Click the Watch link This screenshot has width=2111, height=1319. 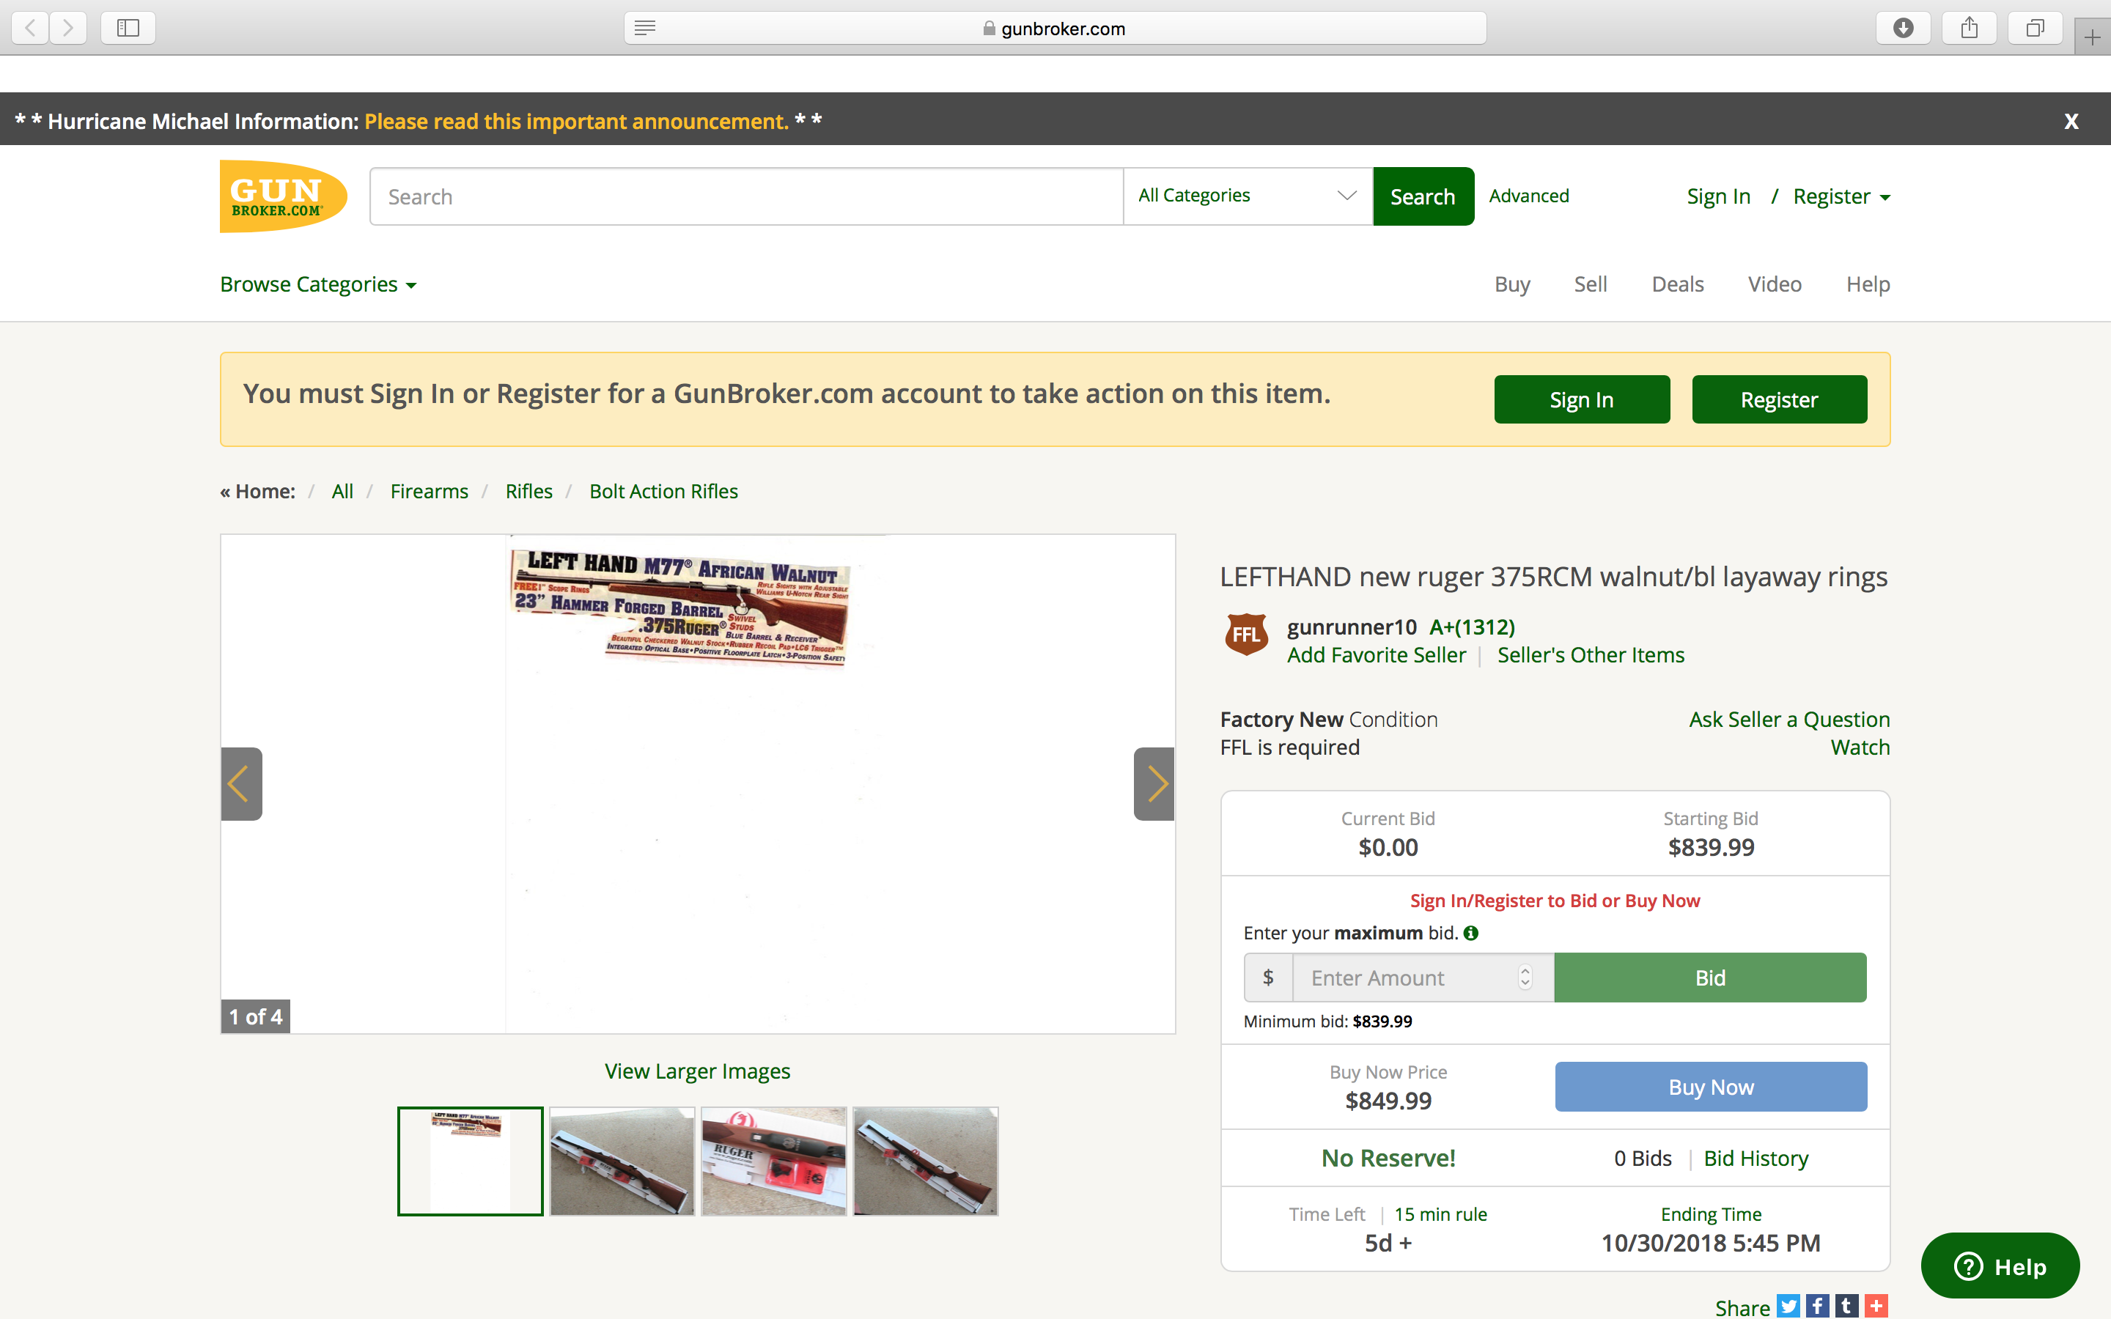click(1860, 747)
